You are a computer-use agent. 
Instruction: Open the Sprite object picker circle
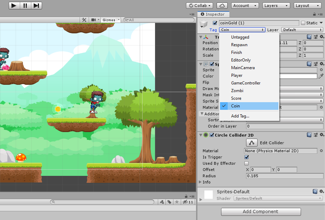pos(321,70)
